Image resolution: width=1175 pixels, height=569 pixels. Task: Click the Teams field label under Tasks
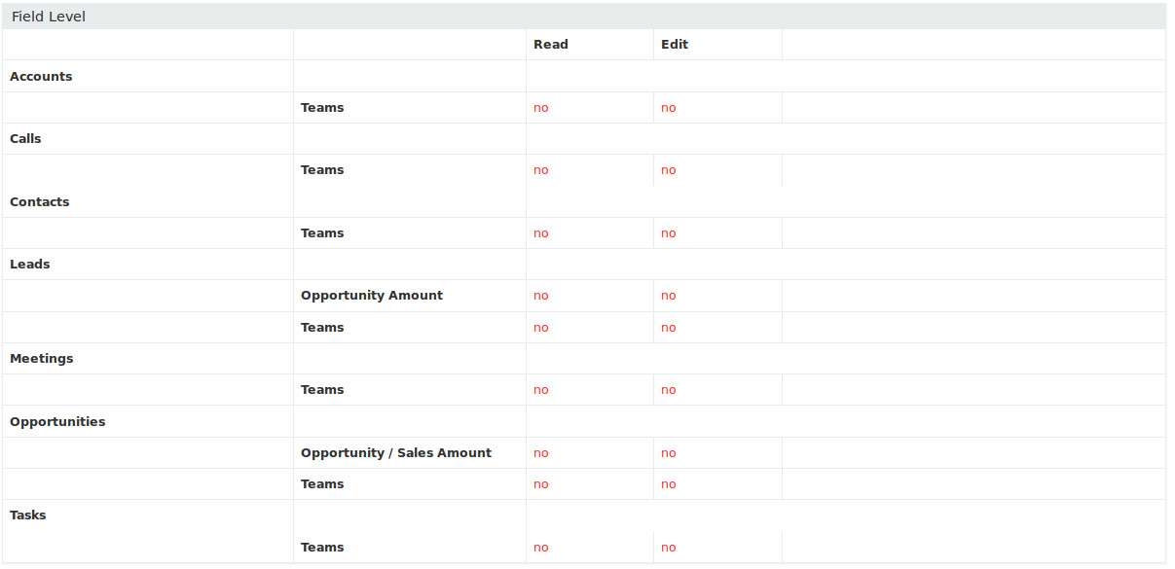[322, 548]
